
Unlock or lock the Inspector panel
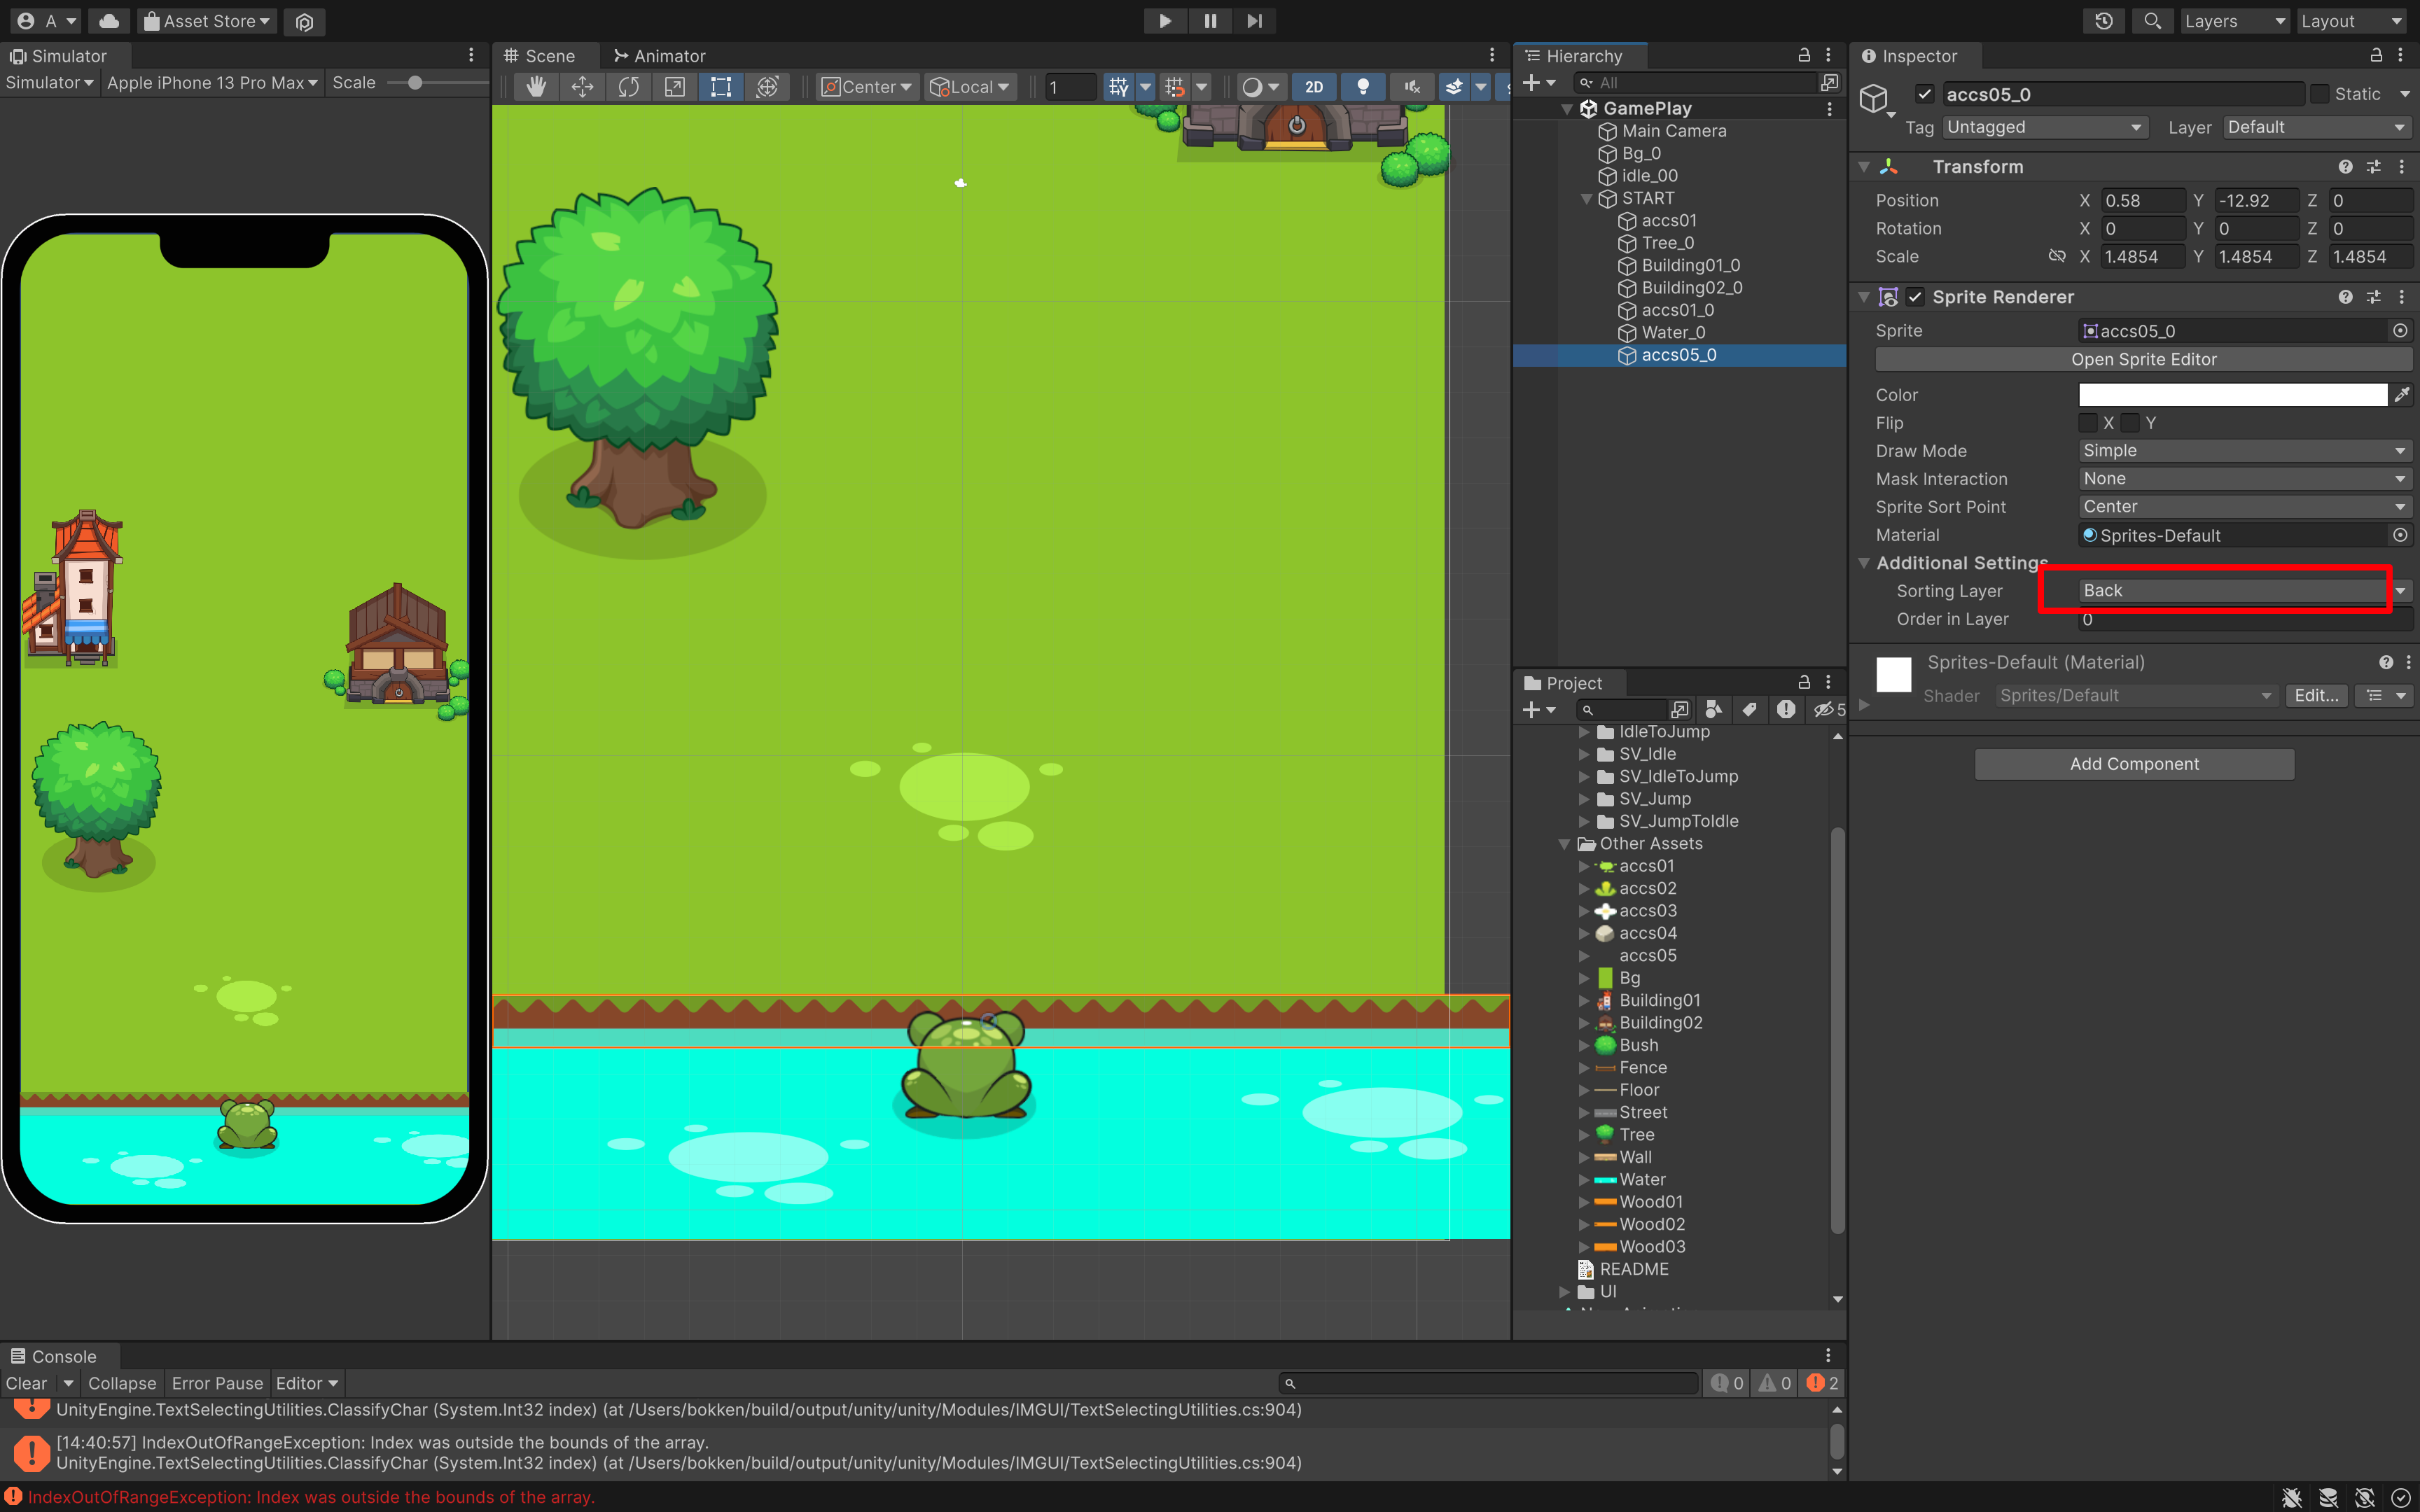pyautogui.click(x=2376, y=56)
